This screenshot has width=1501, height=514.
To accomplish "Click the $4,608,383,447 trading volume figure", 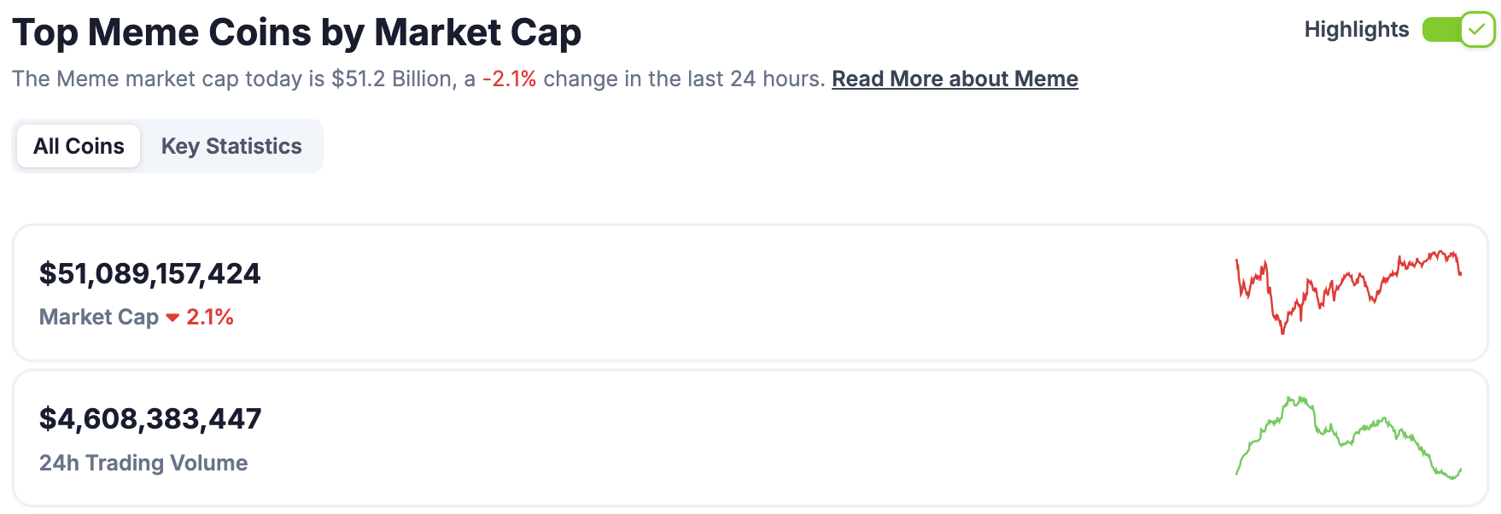I will pyautogui.click(x=150, y=418).
